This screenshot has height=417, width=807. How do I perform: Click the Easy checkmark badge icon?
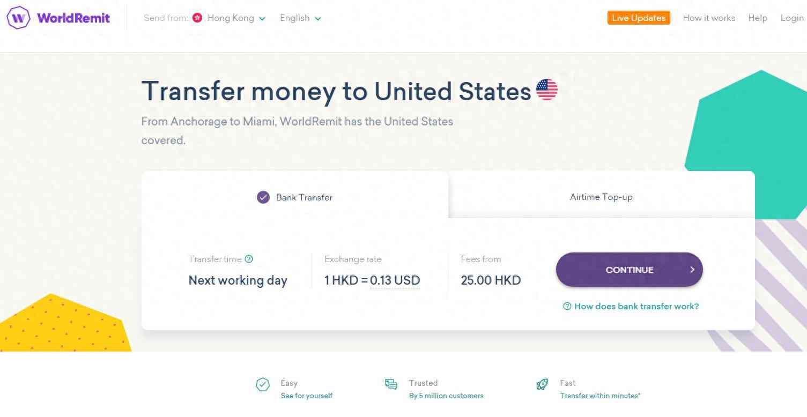263,384
